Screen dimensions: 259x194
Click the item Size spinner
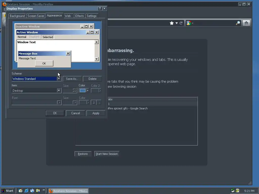[x=75, y=91]
